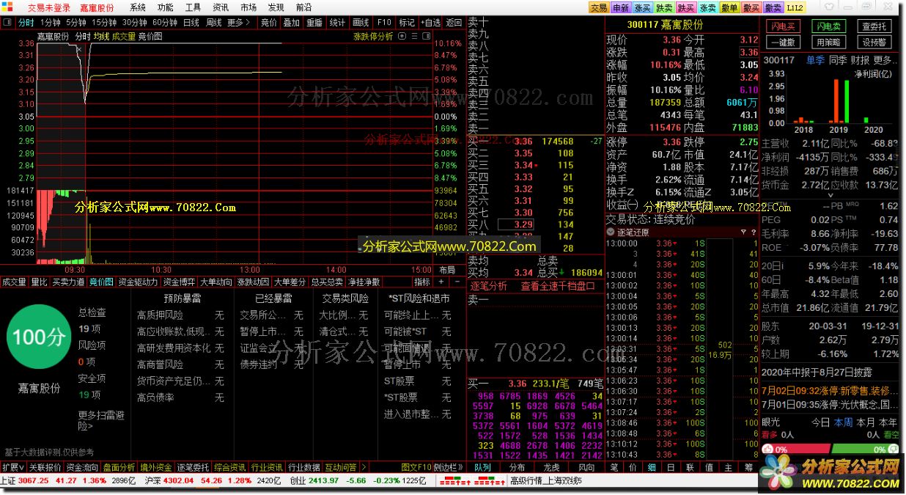Open the 涨跌停分析 link
The width and height of the screenshot is (906, 495).
coord(373,36)
